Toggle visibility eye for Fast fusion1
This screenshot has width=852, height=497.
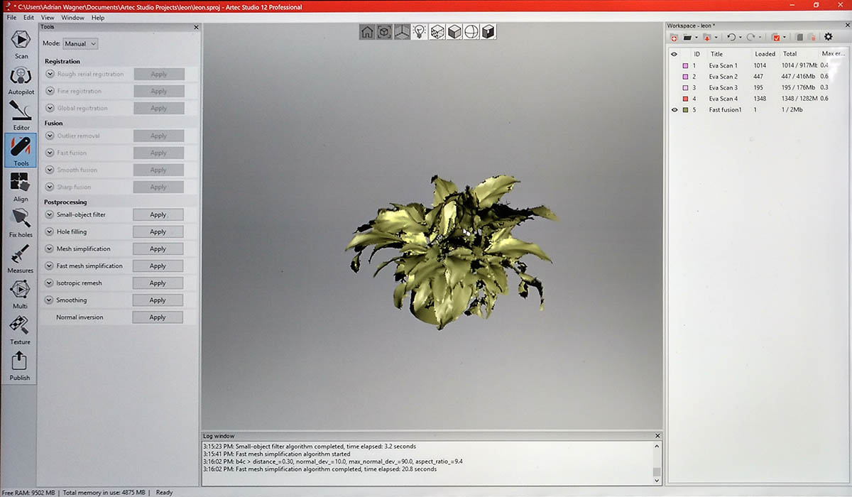click(x=674, y=110)
